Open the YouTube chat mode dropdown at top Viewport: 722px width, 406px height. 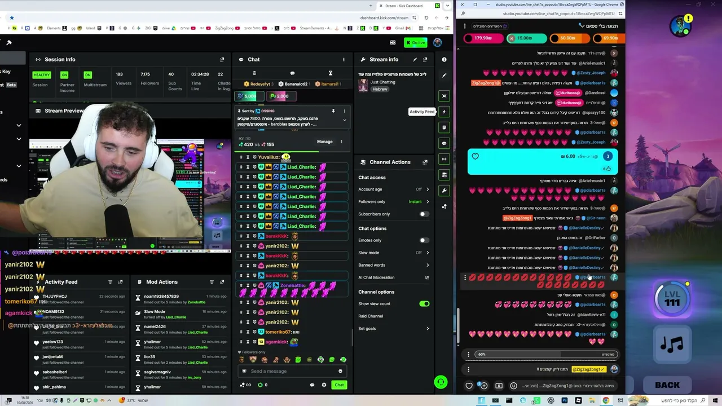point(599,26)
